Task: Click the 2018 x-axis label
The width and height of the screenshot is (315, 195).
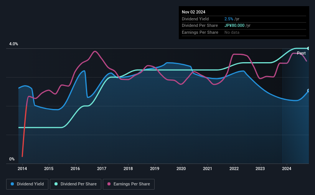Action: (128, 169)
